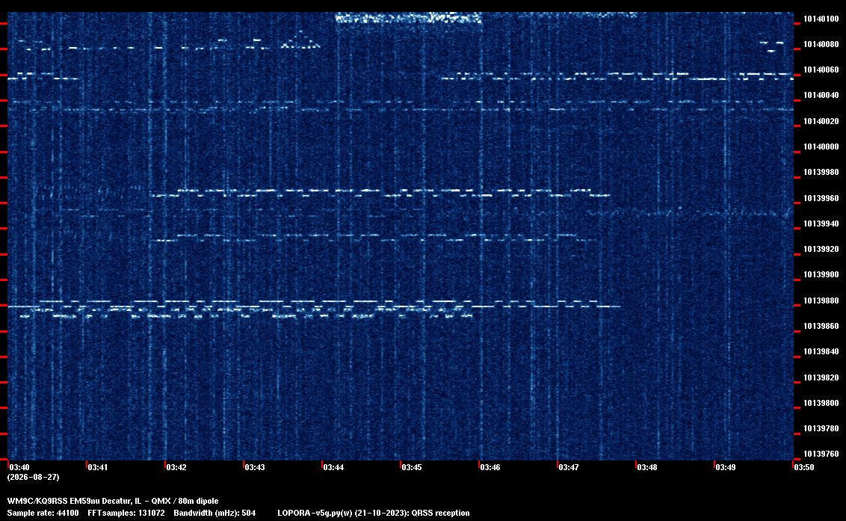Click the 03:43 time label
846x521 pixels.
tap(255, 467)
